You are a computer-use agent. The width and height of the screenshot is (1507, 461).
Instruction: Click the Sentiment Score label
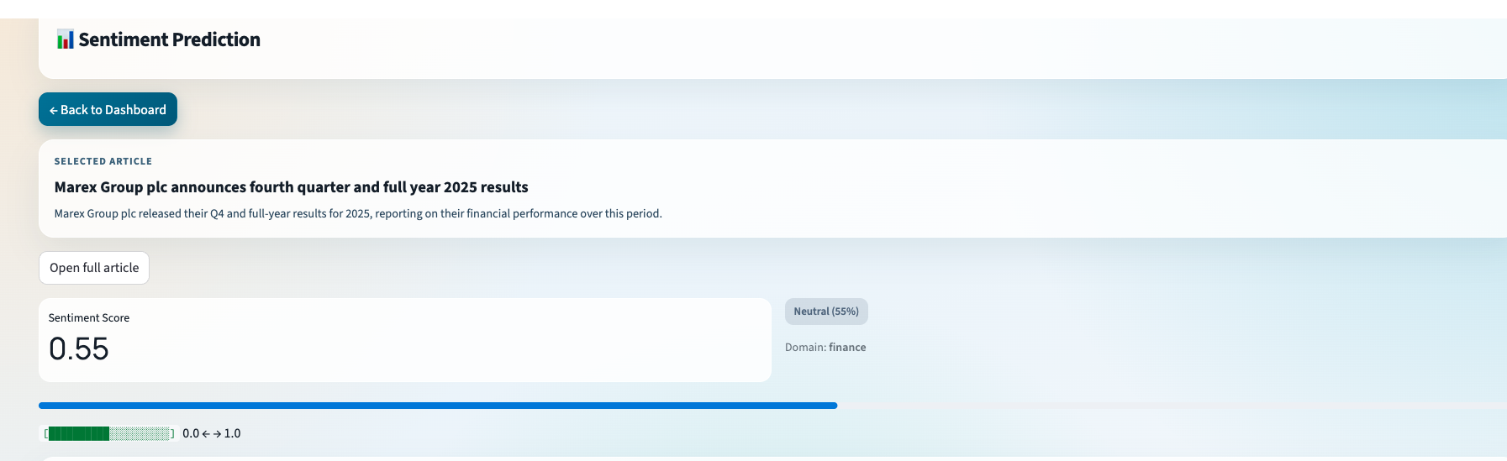(x=89, y=317)
